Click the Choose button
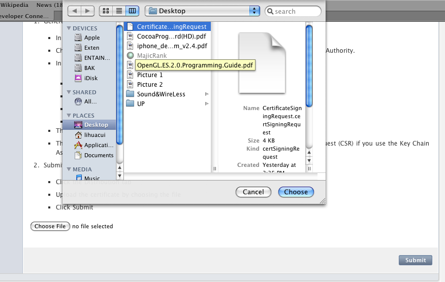445x282 pixels. point(296,192)
